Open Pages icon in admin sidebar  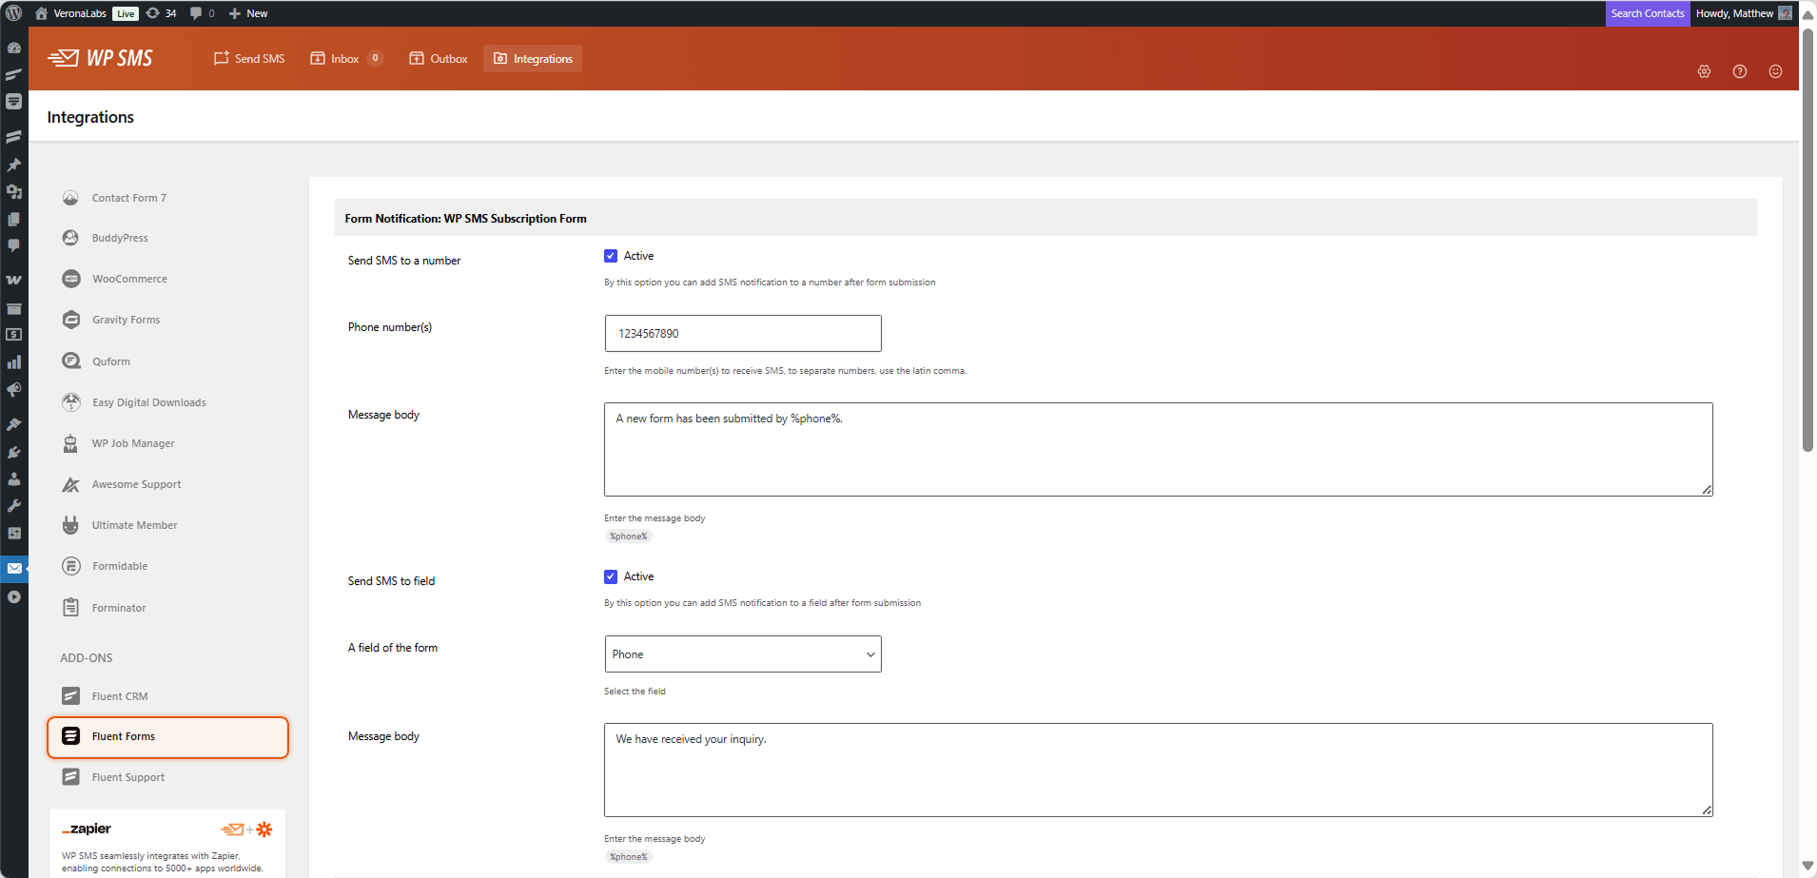pyautogui.click(x=13, y=219)
